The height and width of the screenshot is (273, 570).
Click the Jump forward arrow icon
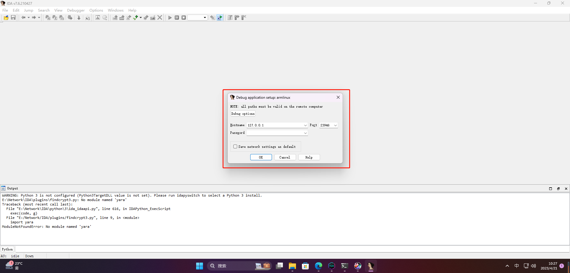click(34, 18)
